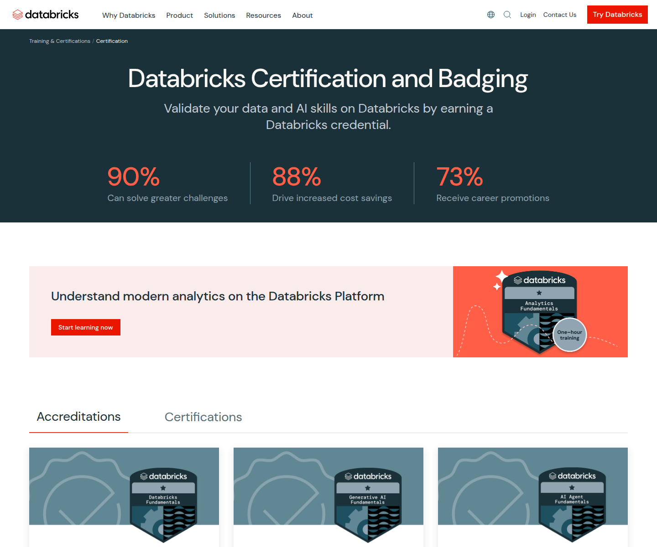The image size is (657, 547).
Task: Click the 'Databricks Certification and Badging' heading
Action: click(x=328, y=79)
